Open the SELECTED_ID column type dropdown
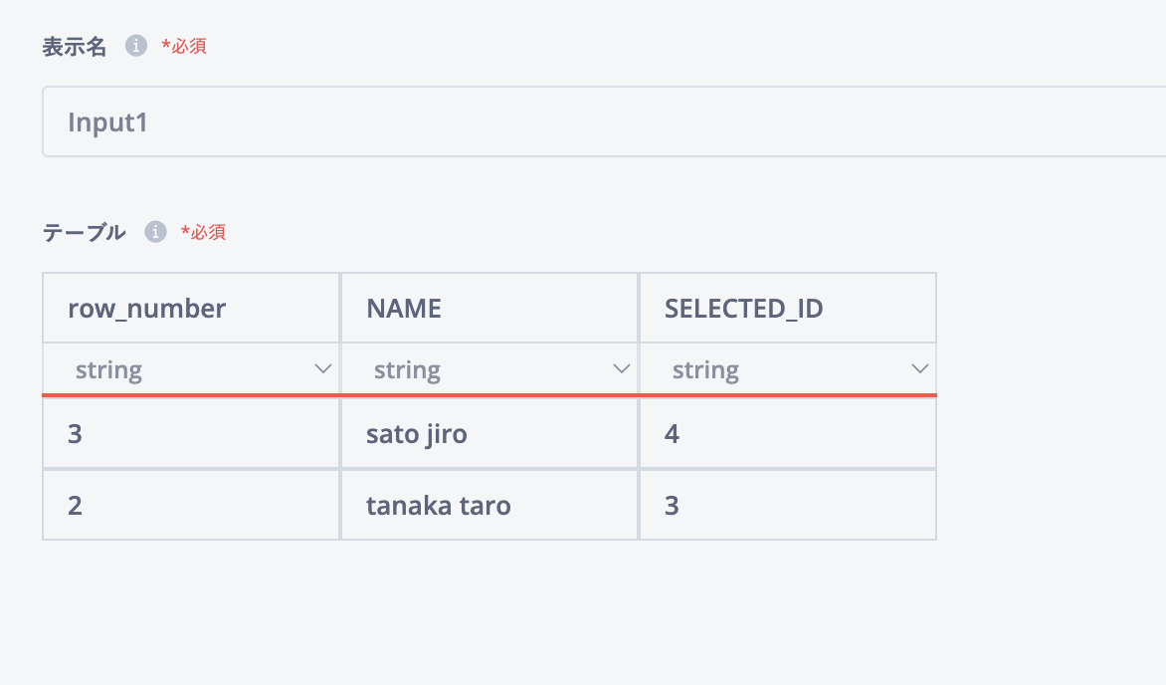Screen dimensions: 1166x685 click(x=788, y=370)
